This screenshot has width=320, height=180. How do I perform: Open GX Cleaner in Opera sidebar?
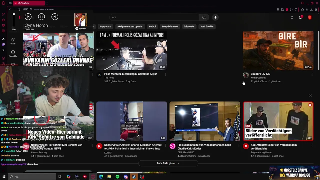(x=3, y=20)
